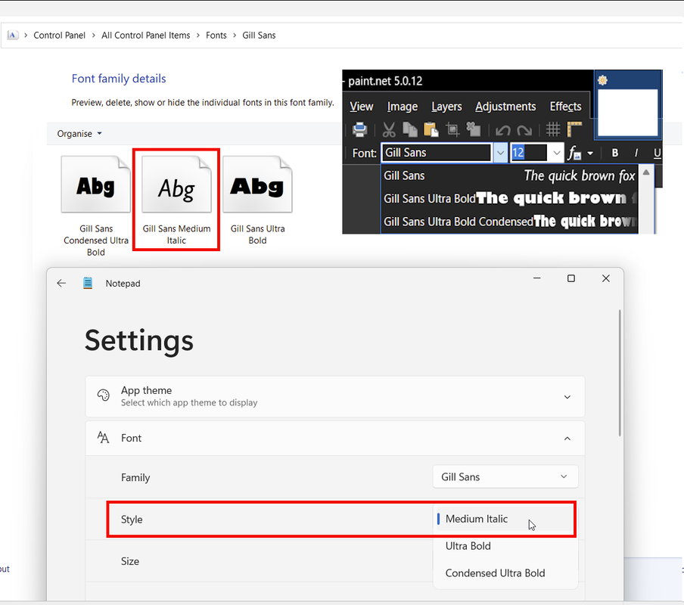Open the View menu in paint.net
This screenshot has height=605, width=684.
pos(361,107)
